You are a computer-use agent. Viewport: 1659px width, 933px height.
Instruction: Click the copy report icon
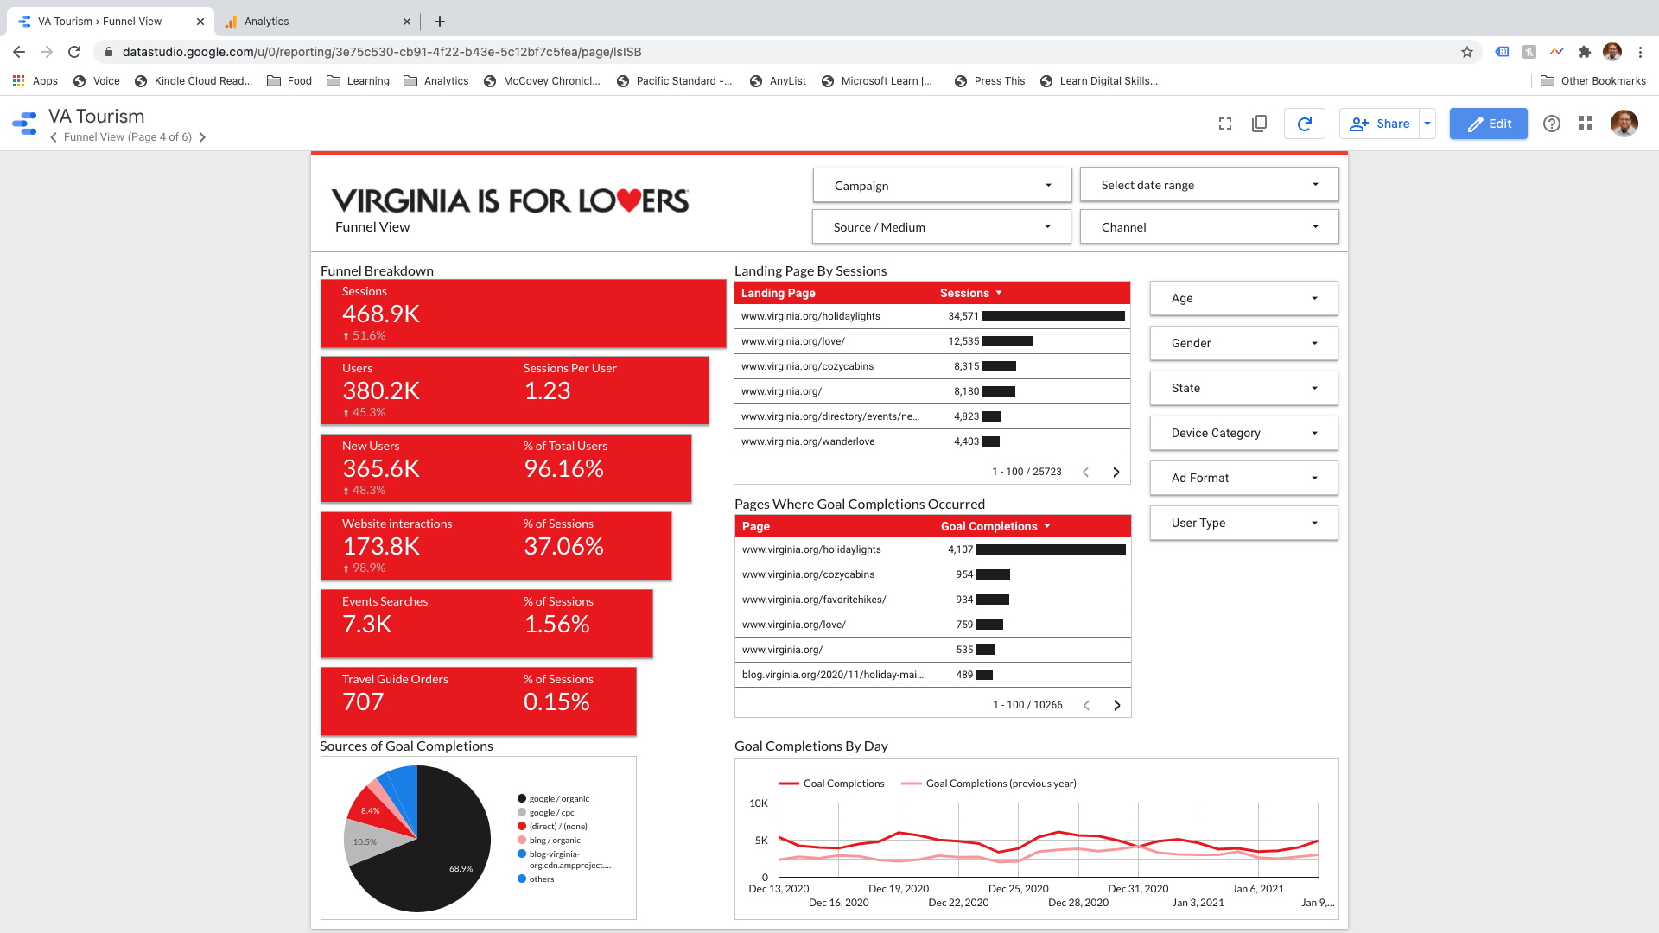(x=1259, y=124)
